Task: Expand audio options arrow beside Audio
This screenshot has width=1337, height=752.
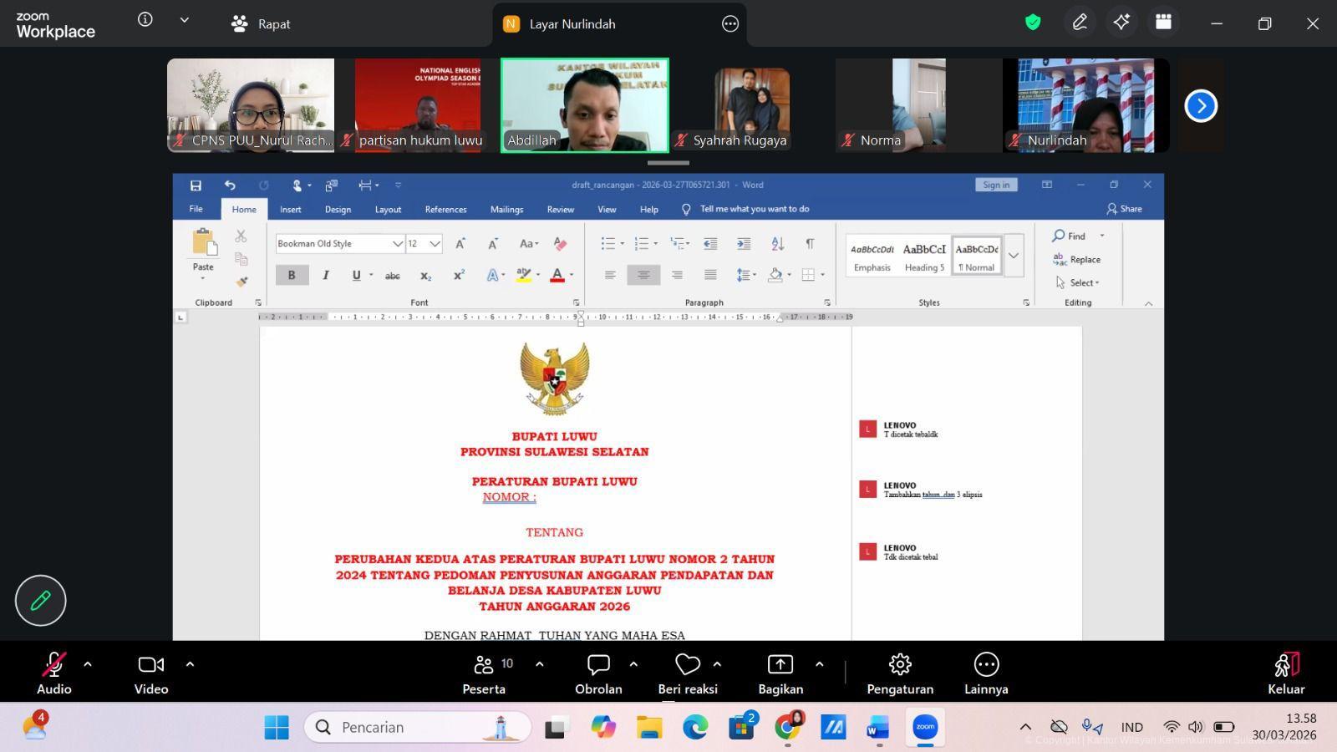Action: (x=88, y=664)
